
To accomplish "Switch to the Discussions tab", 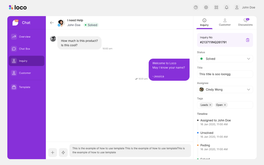I will tap(245, 22).
